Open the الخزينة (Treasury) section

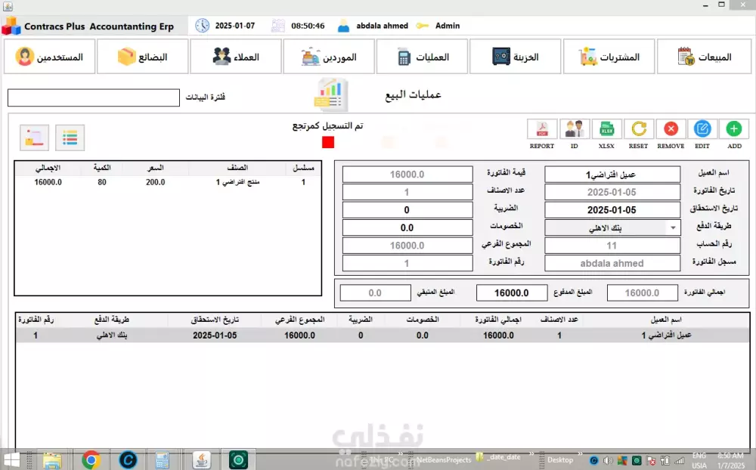[x=515, y=55]
